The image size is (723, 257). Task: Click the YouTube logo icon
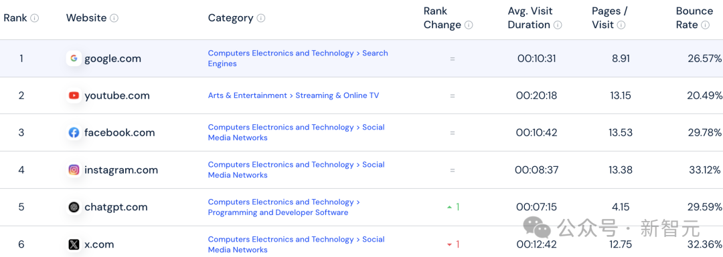coord(74,95)
